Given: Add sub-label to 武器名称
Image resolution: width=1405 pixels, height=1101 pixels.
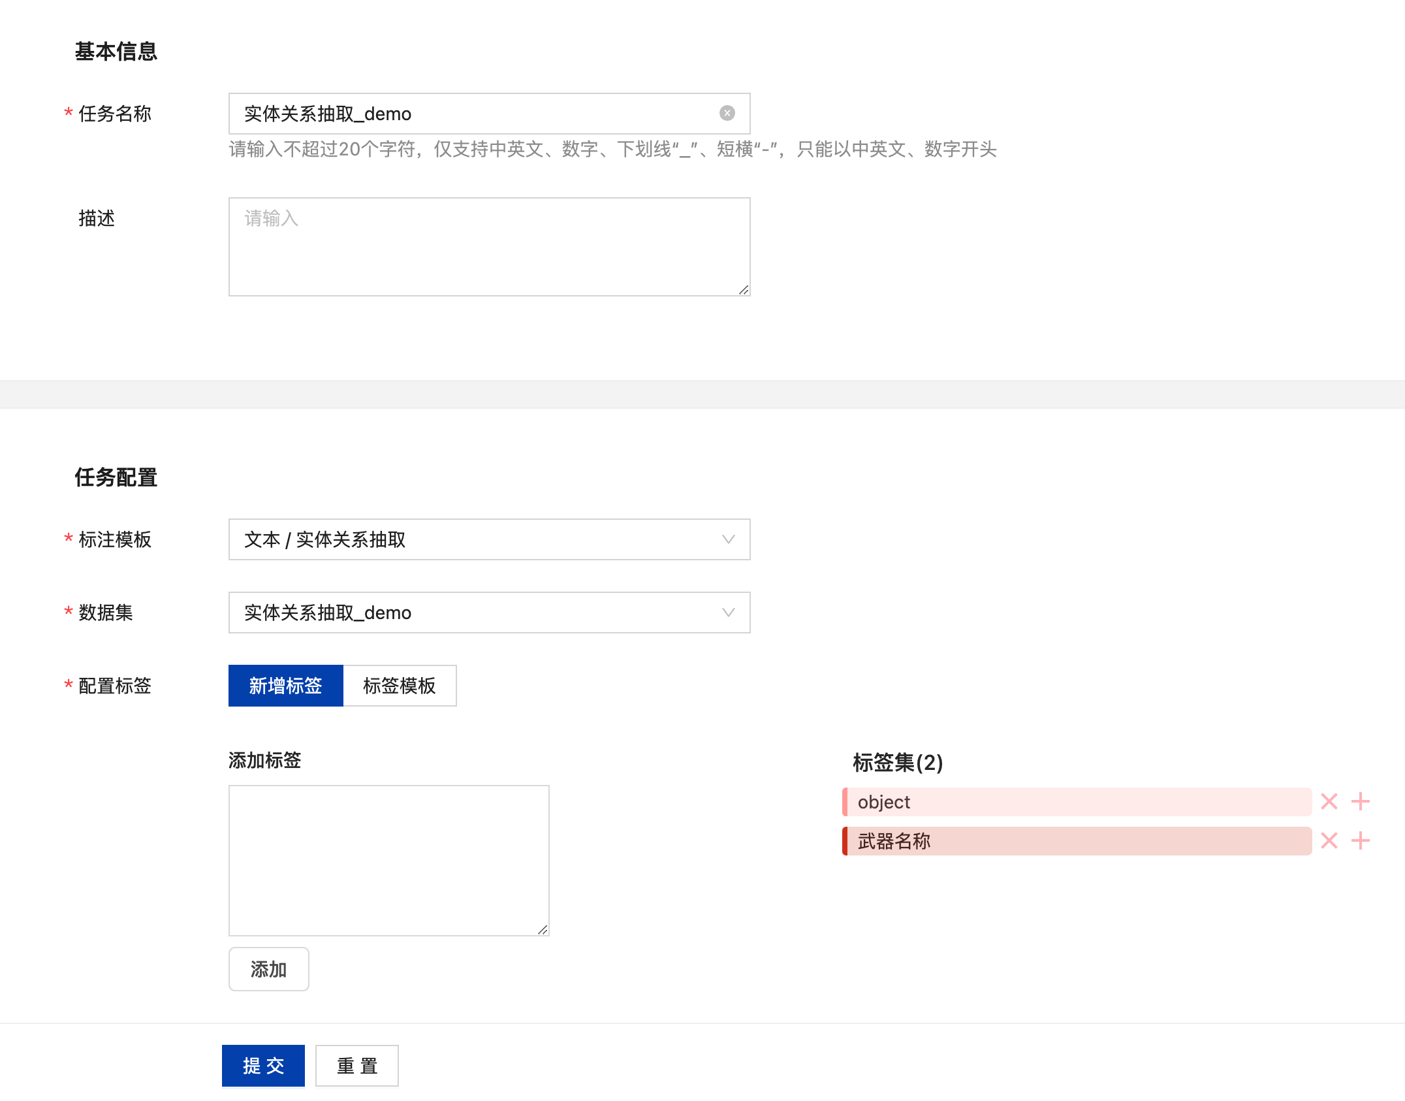Looking at the screenshot, I should (x=1360, y=840).
